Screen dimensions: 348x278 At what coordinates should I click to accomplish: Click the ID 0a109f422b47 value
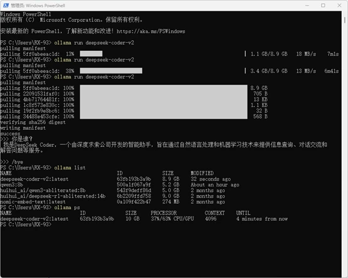pyautogui.click(x=134, y=201)
